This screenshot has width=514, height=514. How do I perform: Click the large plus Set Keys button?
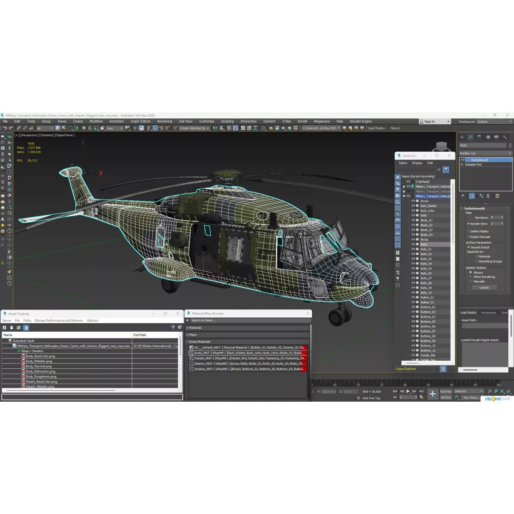(433, 394)
